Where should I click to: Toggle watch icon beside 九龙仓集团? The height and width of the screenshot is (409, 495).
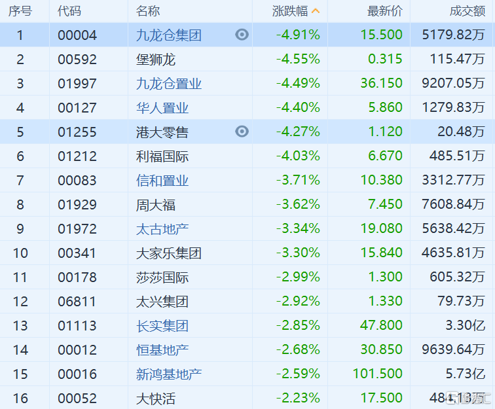pyautogui.click(x=242, y=35)
